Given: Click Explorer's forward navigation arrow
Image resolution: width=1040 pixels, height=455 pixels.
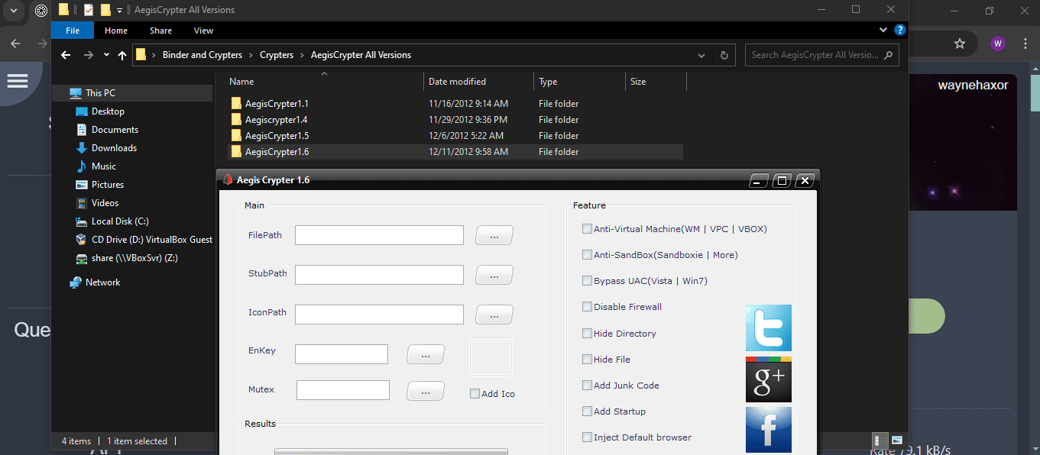Looking at the screenshot, I should coord(89,55).
